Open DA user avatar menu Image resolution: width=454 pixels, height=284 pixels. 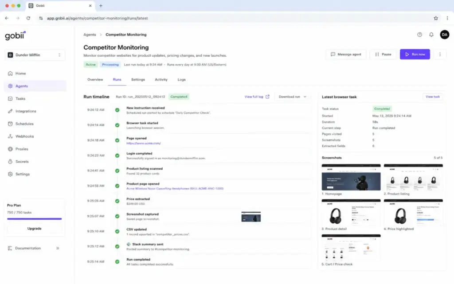point(444,35)
